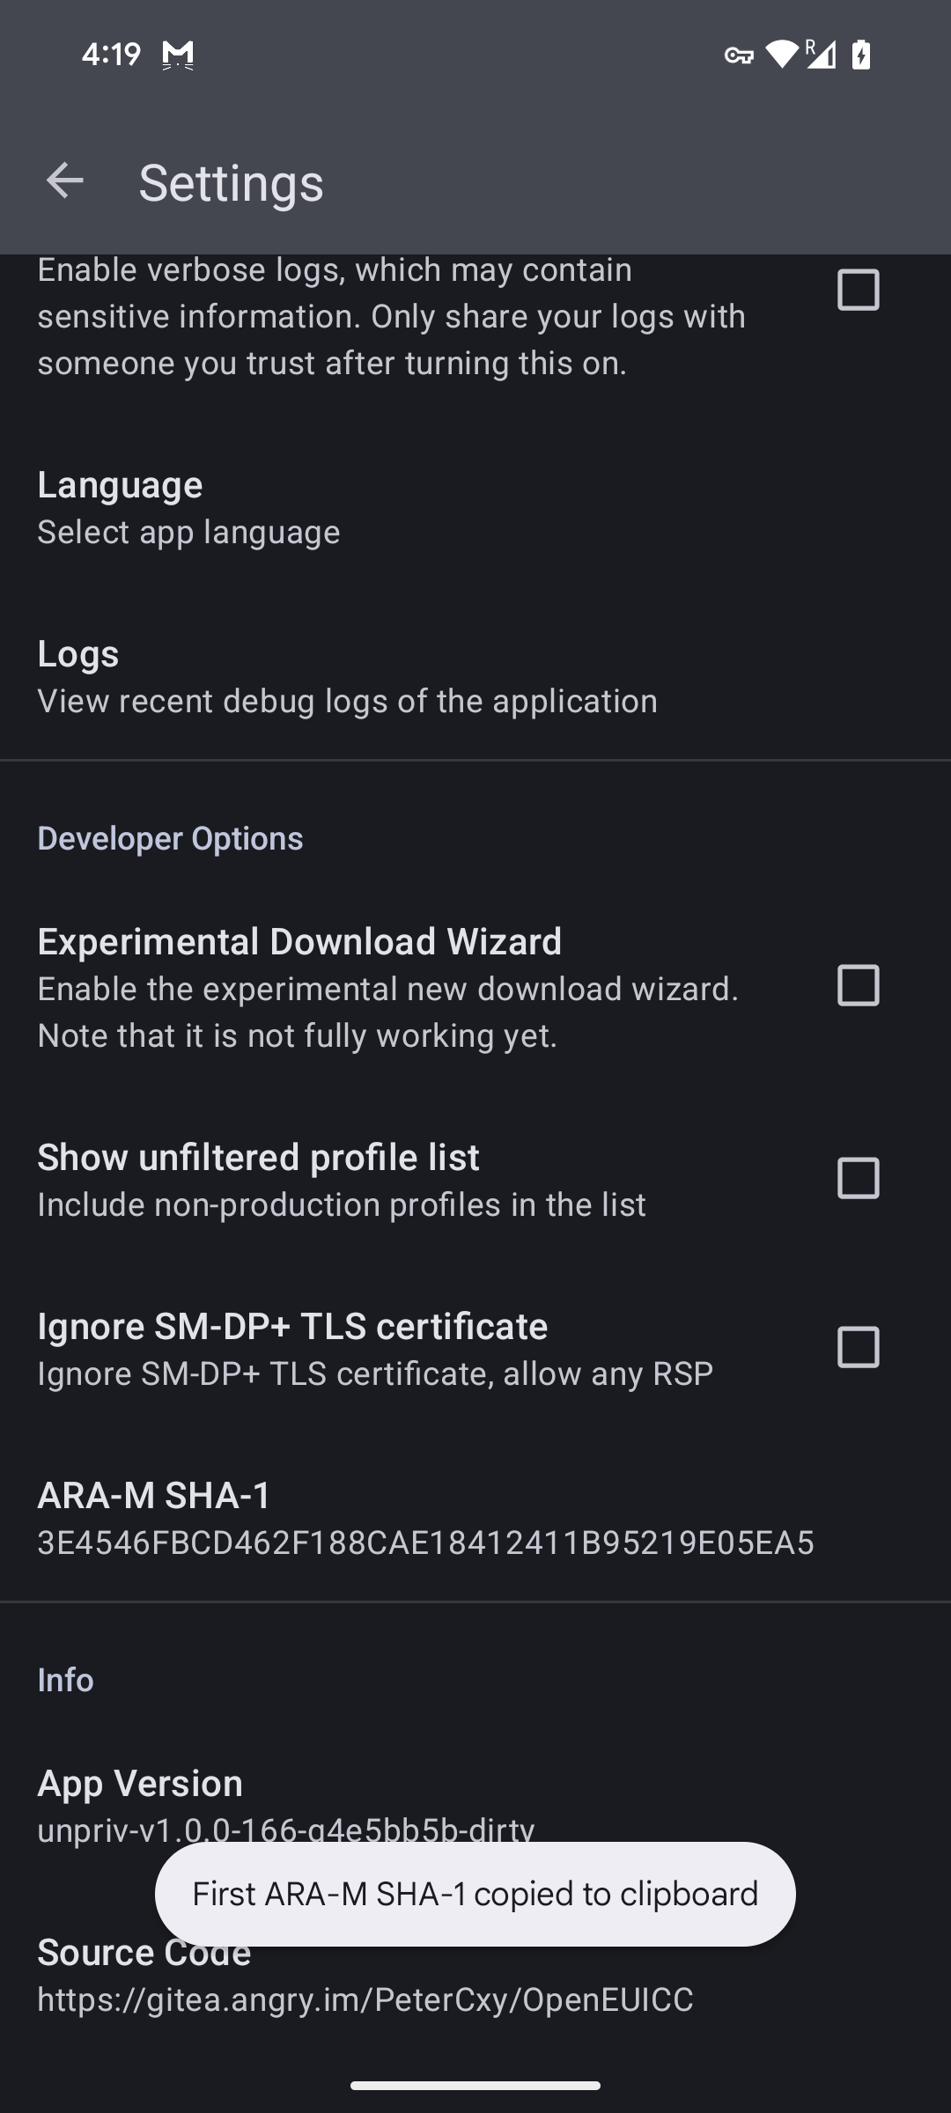Tap the Wi-Fi status icon

(x=781, y=55)
